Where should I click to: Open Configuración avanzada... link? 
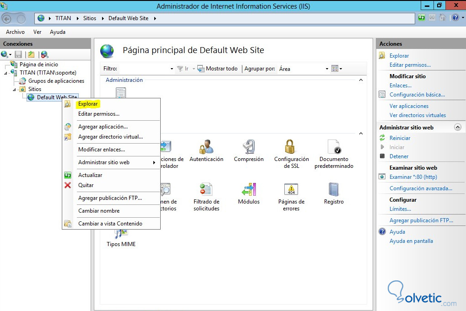pos(421,188)
